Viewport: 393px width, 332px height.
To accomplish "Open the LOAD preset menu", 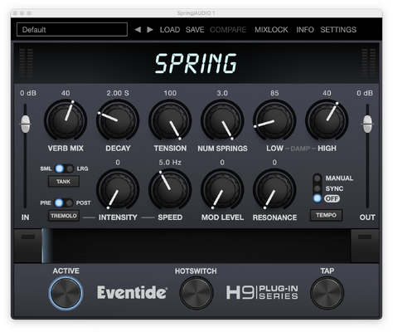I will [x=170, y=30].
